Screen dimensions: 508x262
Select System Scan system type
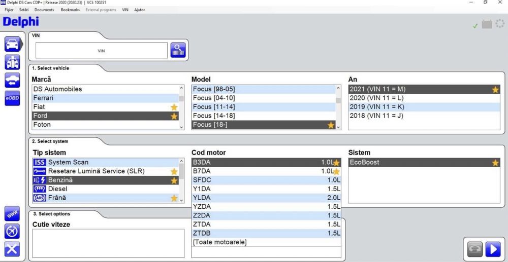105,163
